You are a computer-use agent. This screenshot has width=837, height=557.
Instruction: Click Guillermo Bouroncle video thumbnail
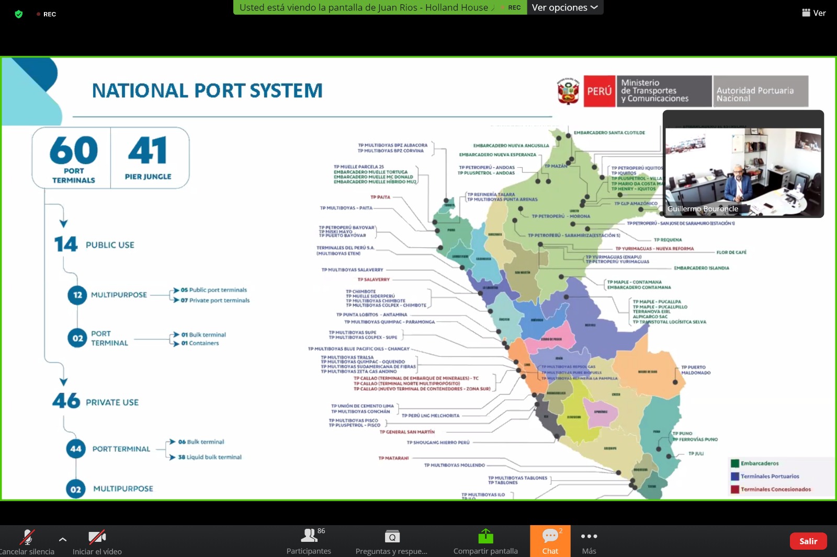(743, 164)
